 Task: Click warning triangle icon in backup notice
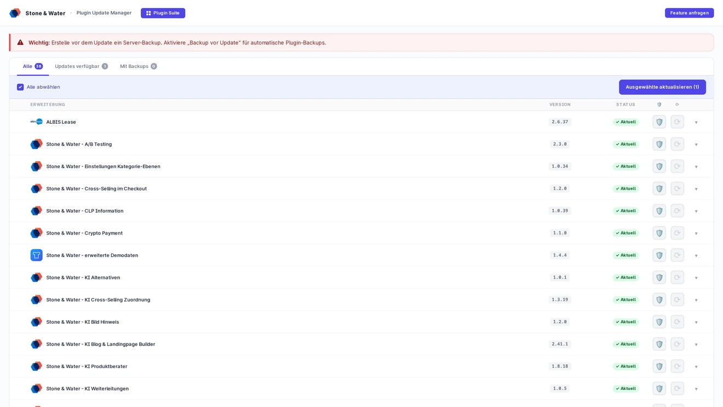click(x=20, y=43)
